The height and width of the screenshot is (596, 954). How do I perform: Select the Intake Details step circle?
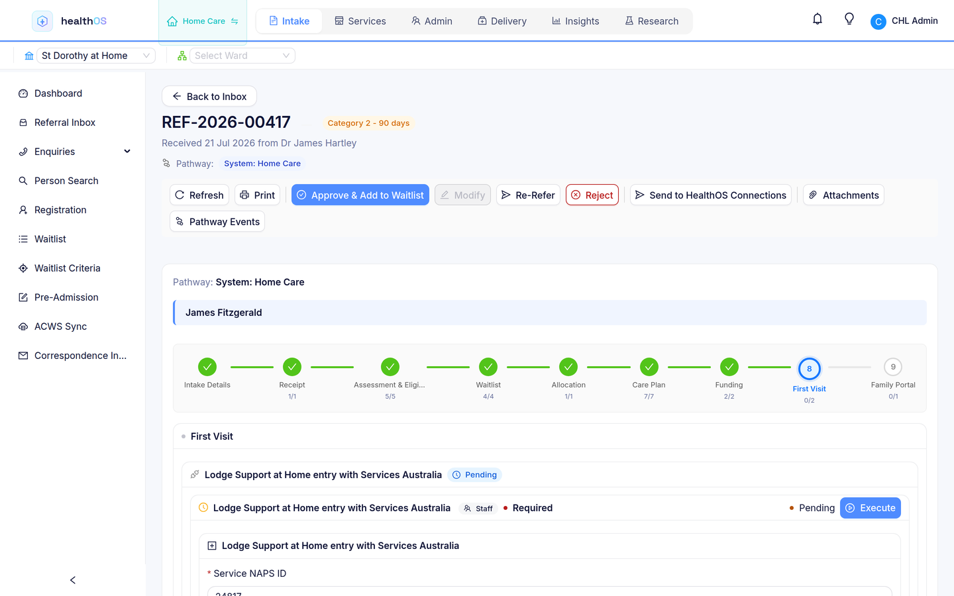207,366
